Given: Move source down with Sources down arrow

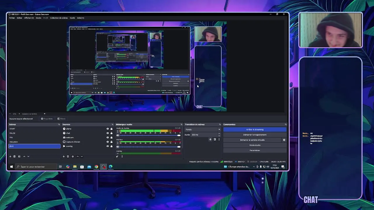Looking at the screenshot, I should pos(82,157).
